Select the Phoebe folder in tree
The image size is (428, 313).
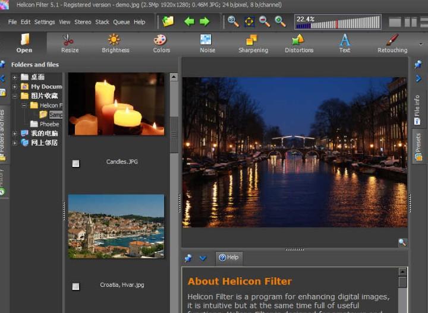point(45,124)
